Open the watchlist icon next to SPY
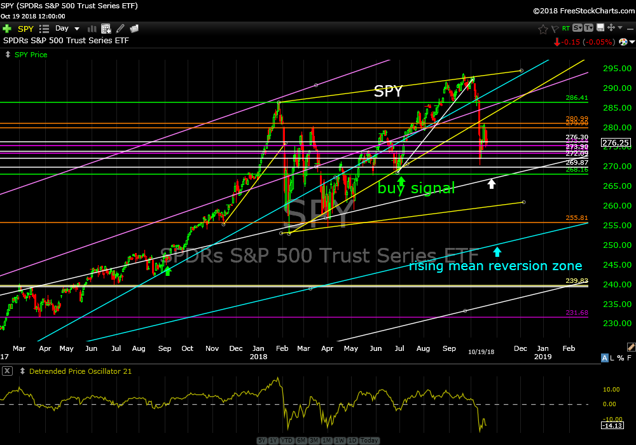 point(44,29)
